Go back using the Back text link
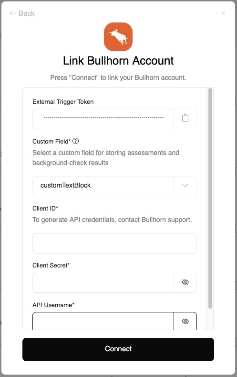Viewport: 237px width, 377px height. (27, 13)
